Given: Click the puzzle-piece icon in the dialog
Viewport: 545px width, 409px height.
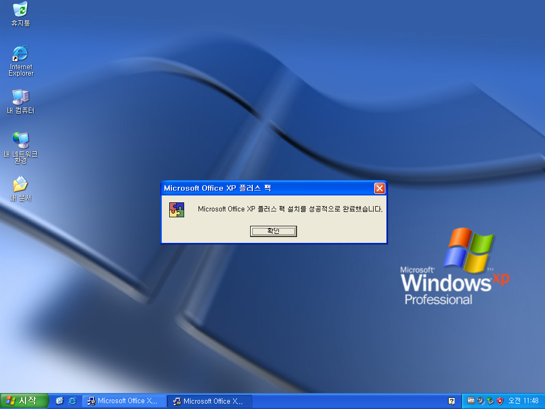Looking at the screenshot, I should 177,210.
